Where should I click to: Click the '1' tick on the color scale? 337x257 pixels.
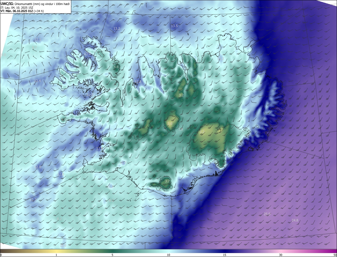pos(56,255)
